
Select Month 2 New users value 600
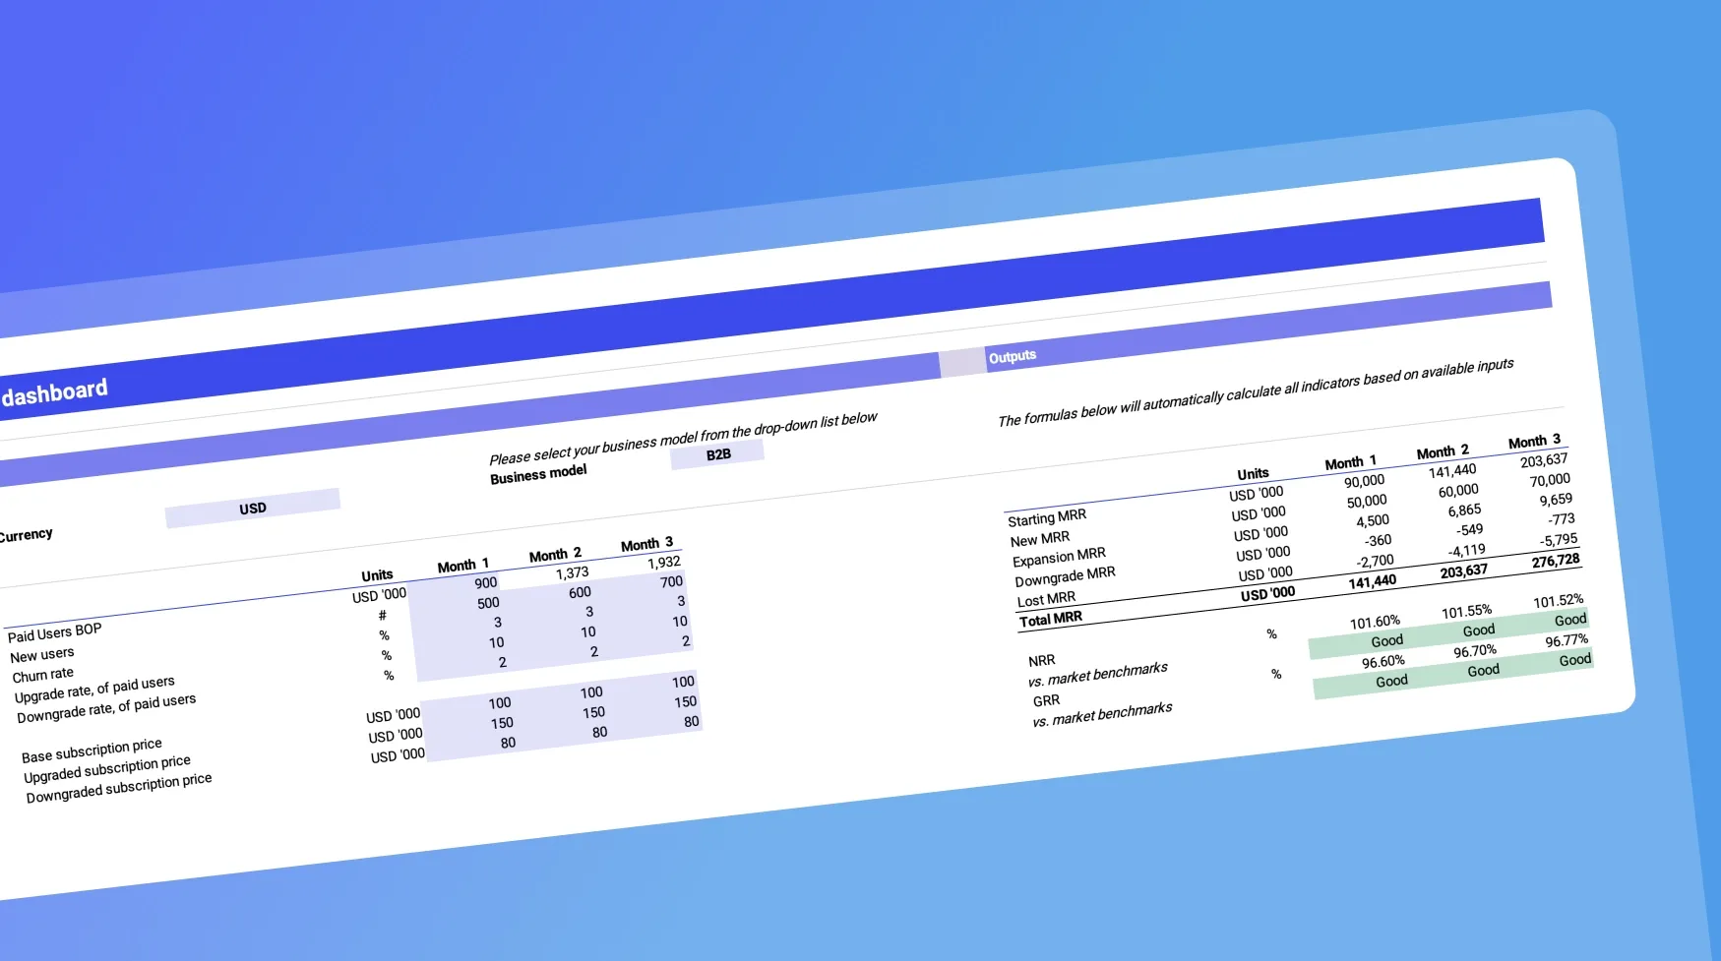[x=580, y=592]
